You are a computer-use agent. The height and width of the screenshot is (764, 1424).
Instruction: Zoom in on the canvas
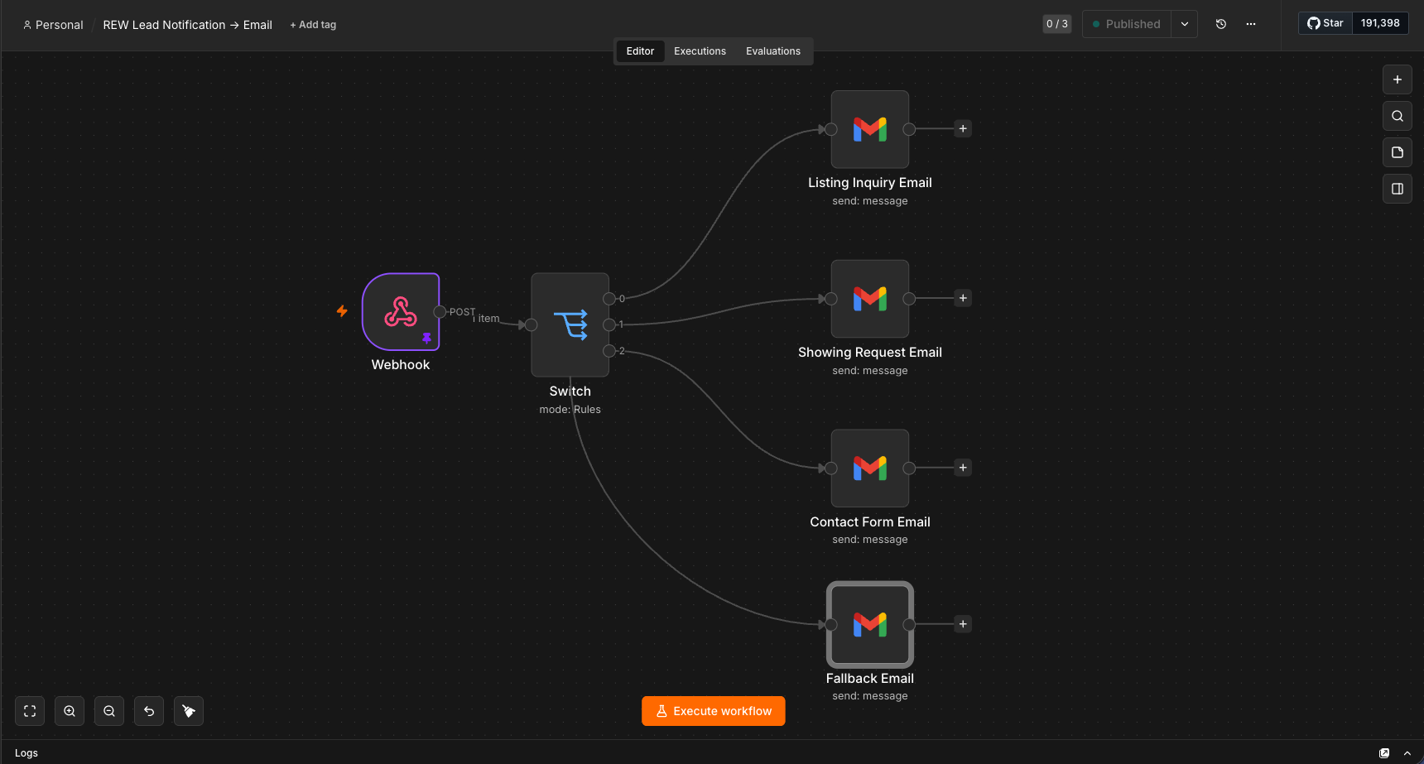click(70, 711)
